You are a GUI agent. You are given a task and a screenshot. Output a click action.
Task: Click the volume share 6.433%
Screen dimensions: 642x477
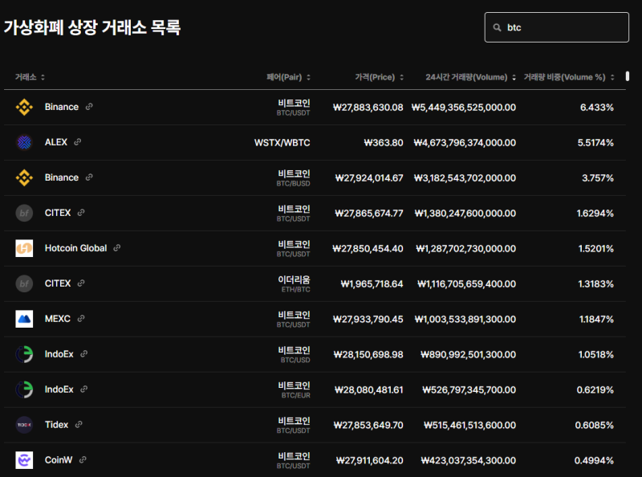pos(597,108)
